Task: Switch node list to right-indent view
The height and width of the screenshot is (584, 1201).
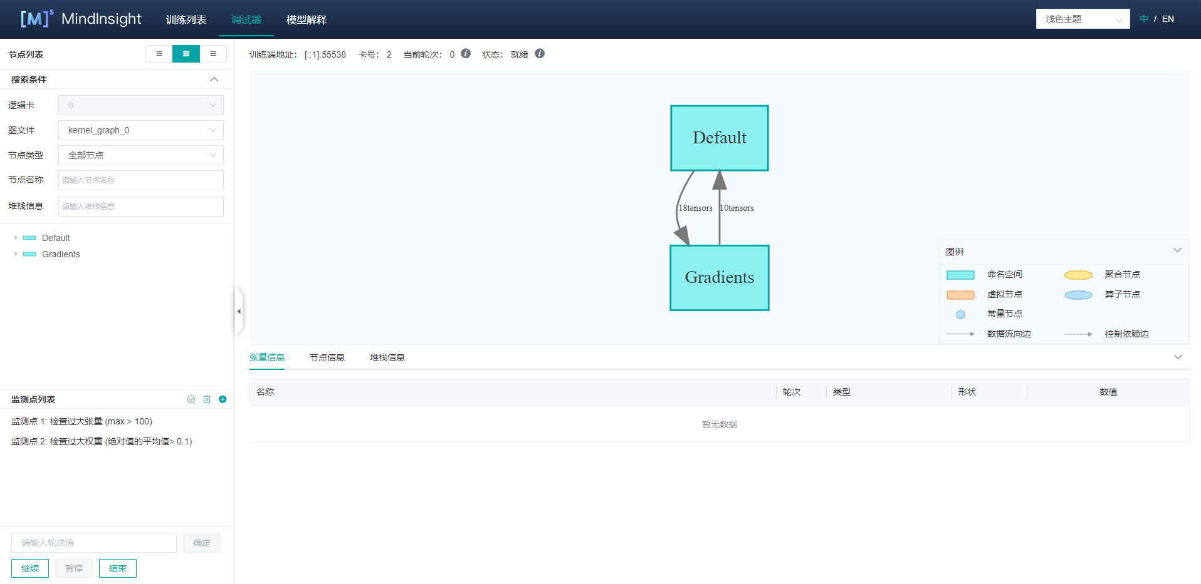Action: click(x=213, y=54)
